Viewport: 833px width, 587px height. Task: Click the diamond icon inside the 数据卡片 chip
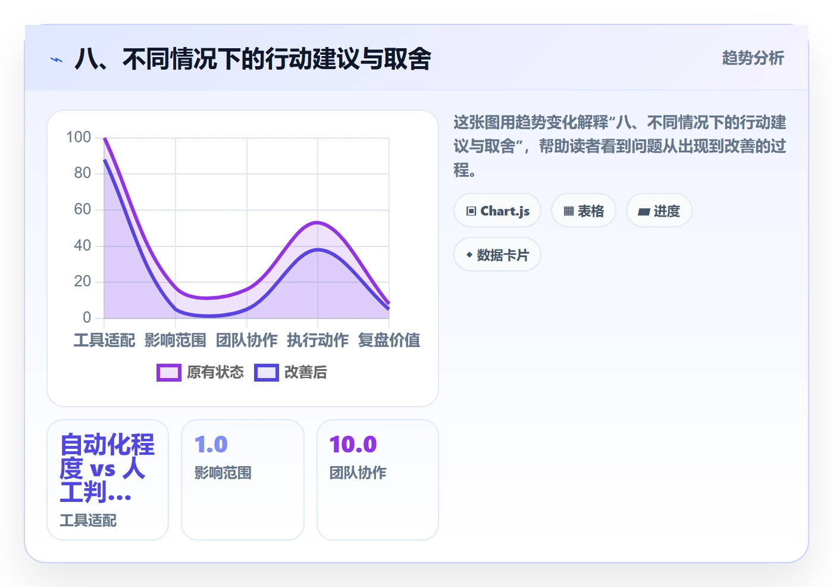pos(469,255)
